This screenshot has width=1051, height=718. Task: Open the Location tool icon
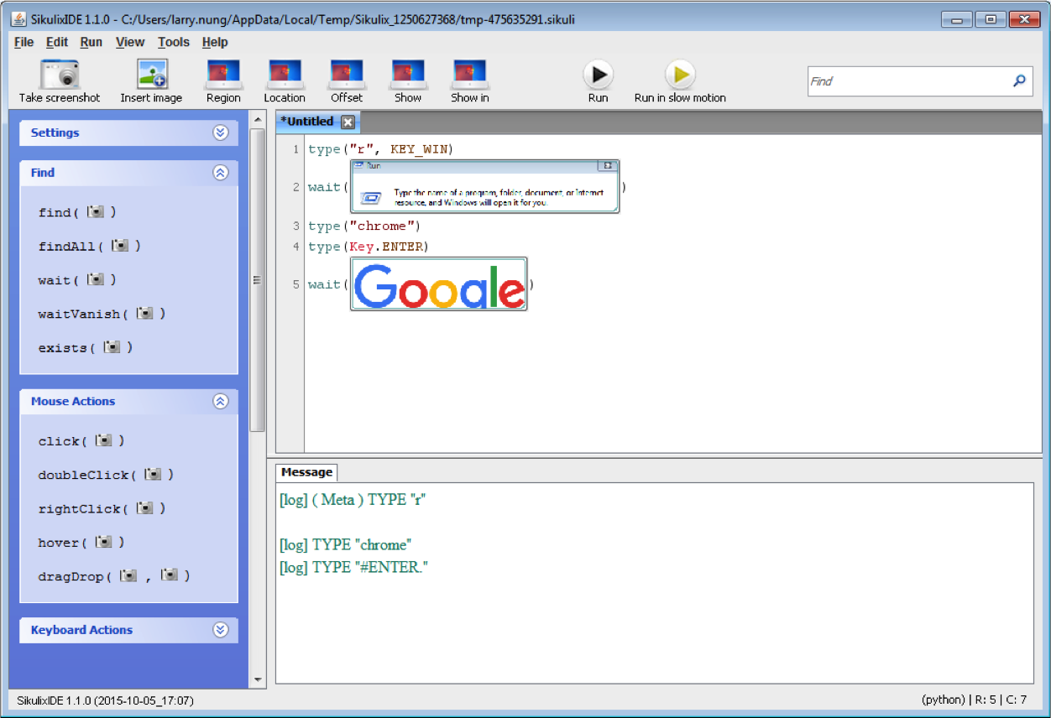point(285,75)
